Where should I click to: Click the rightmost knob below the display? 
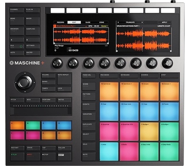click(167, 63)
